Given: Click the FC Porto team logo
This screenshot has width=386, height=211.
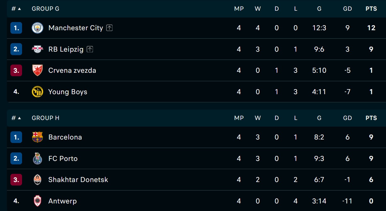Looking at the screenshot, I should (37, 158).
